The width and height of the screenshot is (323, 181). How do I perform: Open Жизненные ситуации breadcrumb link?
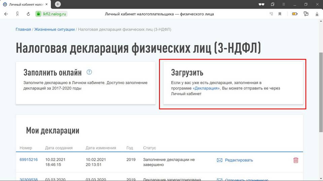(55, 29)
